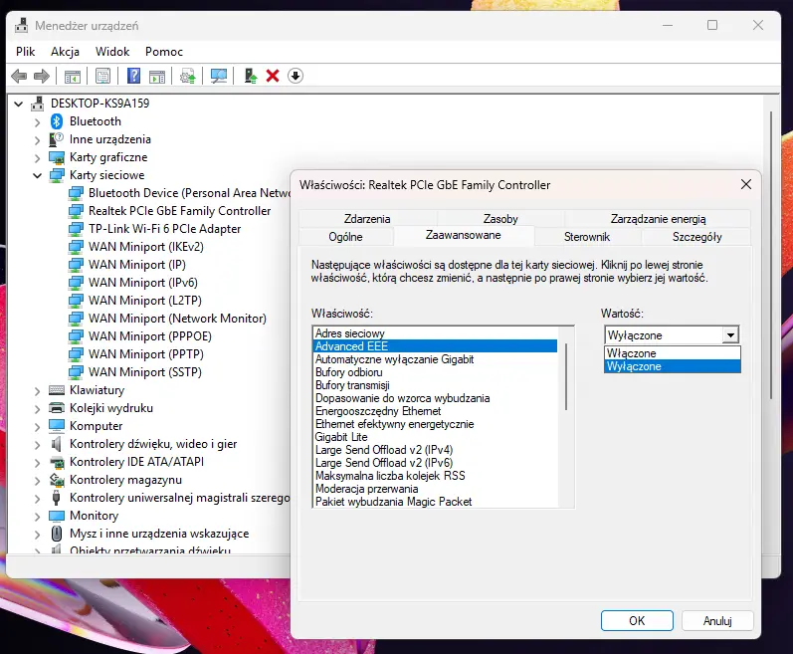Image resolution: width=793 pixels, height=654 pixels.
Task: Click the disable device down-arrow icon
Action: (296, 77)
